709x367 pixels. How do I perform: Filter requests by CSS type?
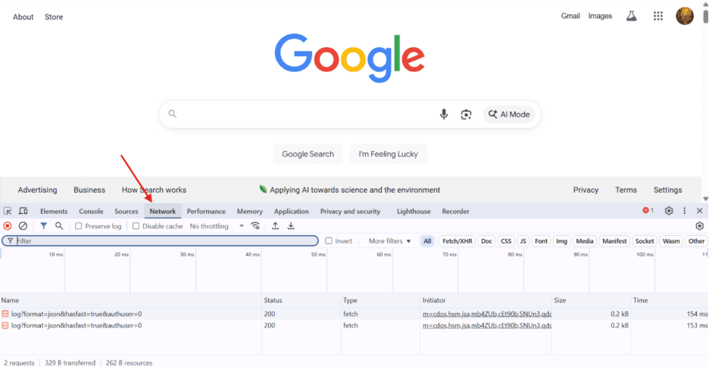pyautogui.click(x=506, y=241)
